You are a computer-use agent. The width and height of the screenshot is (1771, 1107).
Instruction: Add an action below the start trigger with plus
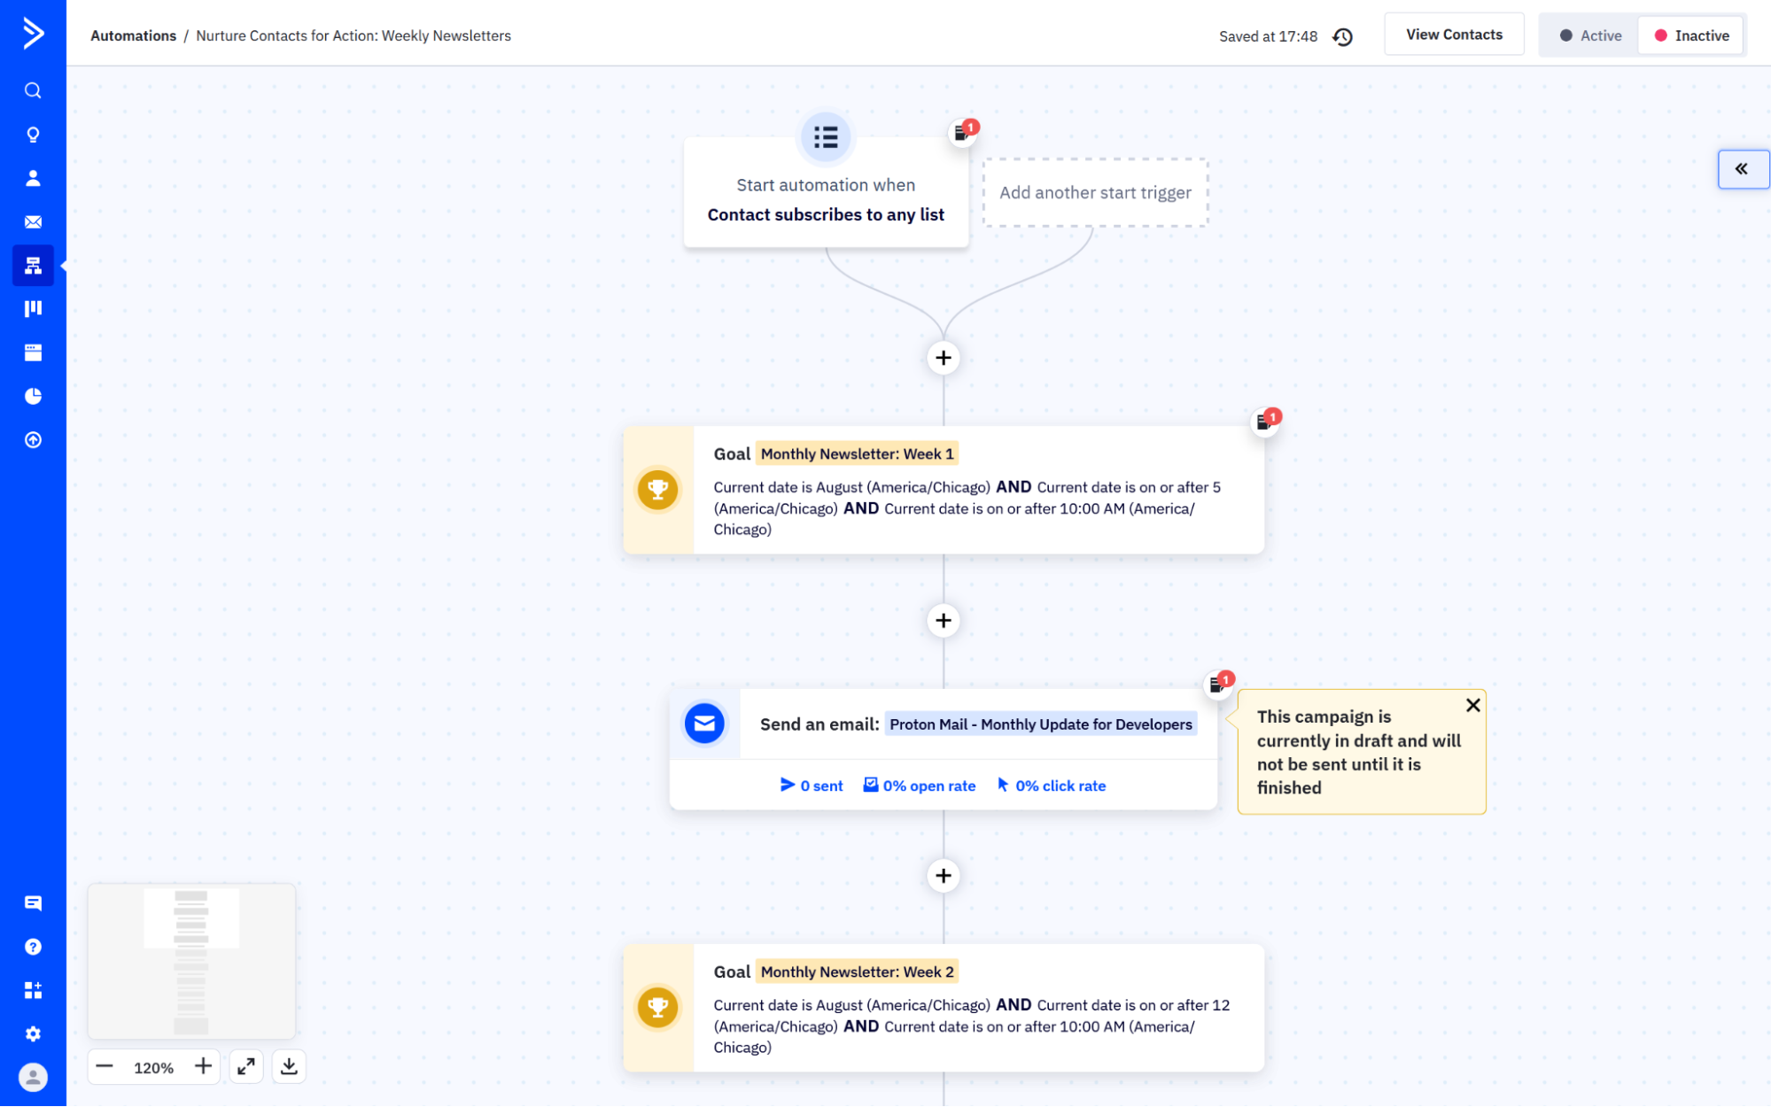tap(943, 358)
